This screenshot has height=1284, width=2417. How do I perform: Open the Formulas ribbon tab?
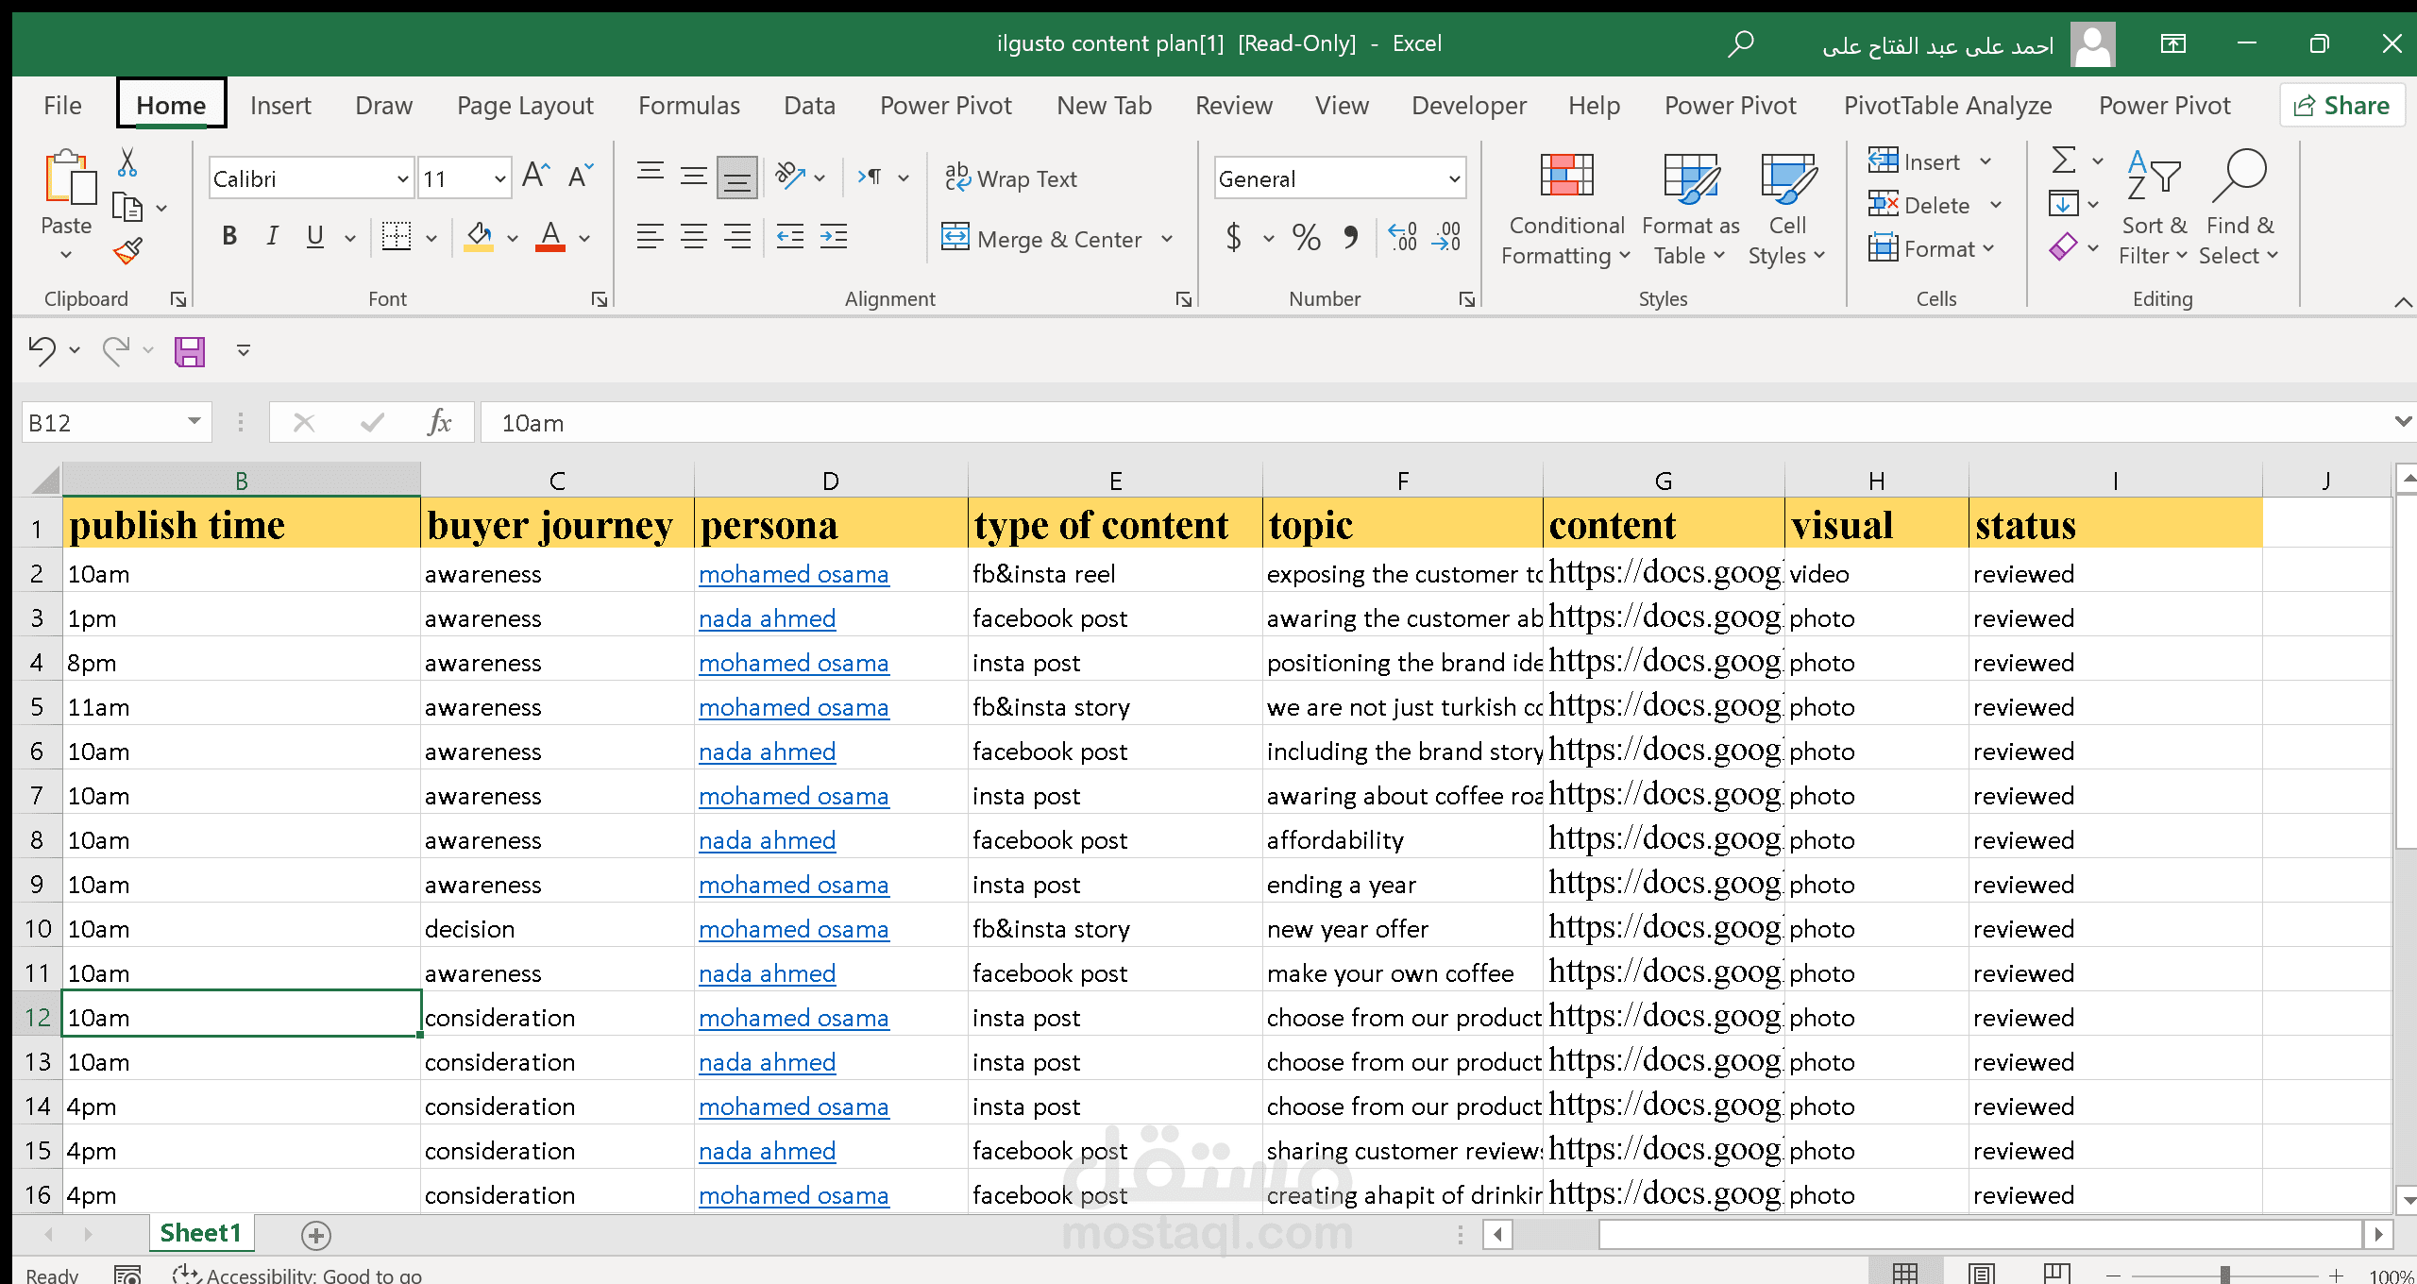click(689, 106)
